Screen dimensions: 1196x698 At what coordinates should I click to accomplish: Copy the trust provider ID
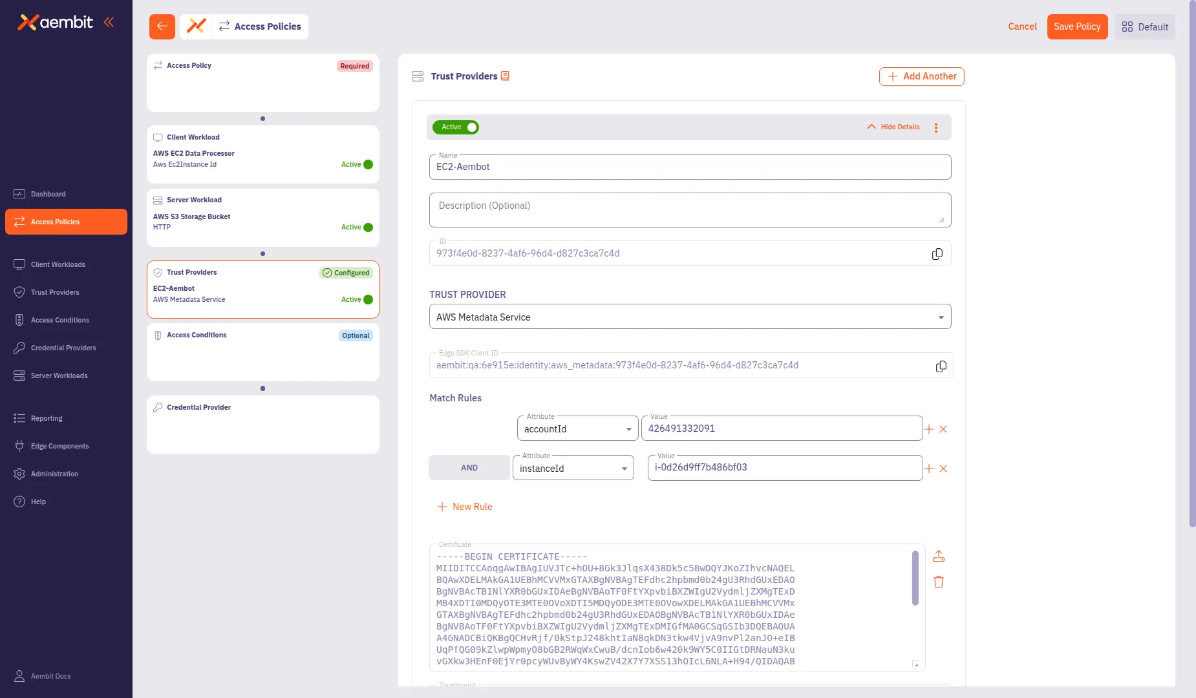(x=937, y=253)
